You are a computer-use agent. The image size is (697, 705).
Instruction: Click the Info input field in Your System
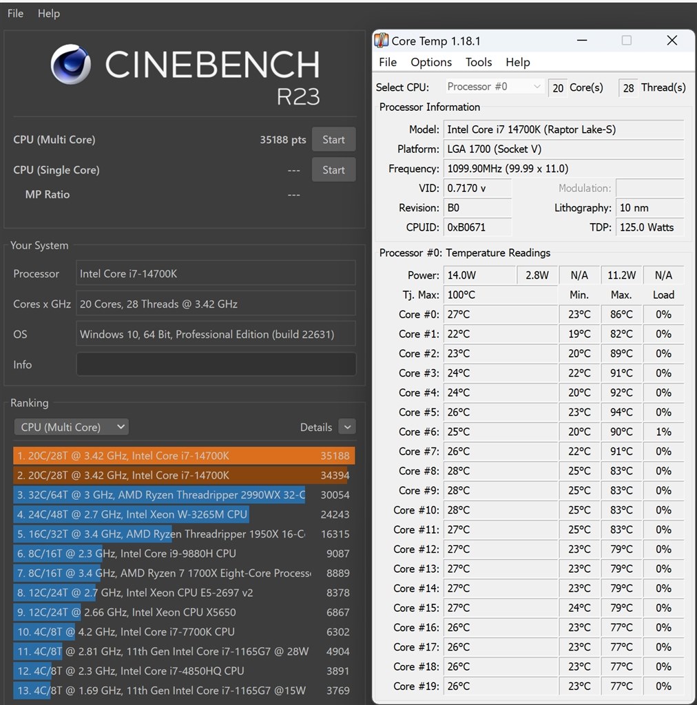tap(216, 364)
